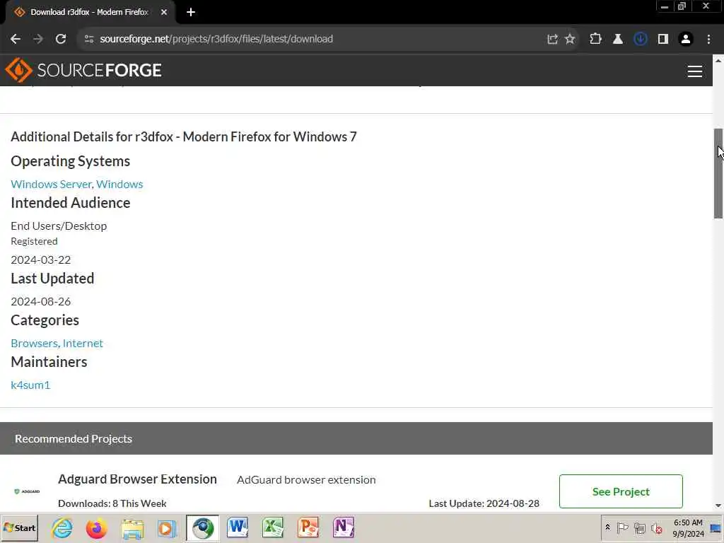Click the Recommended Projects header
724x543 pixels.
74,438
